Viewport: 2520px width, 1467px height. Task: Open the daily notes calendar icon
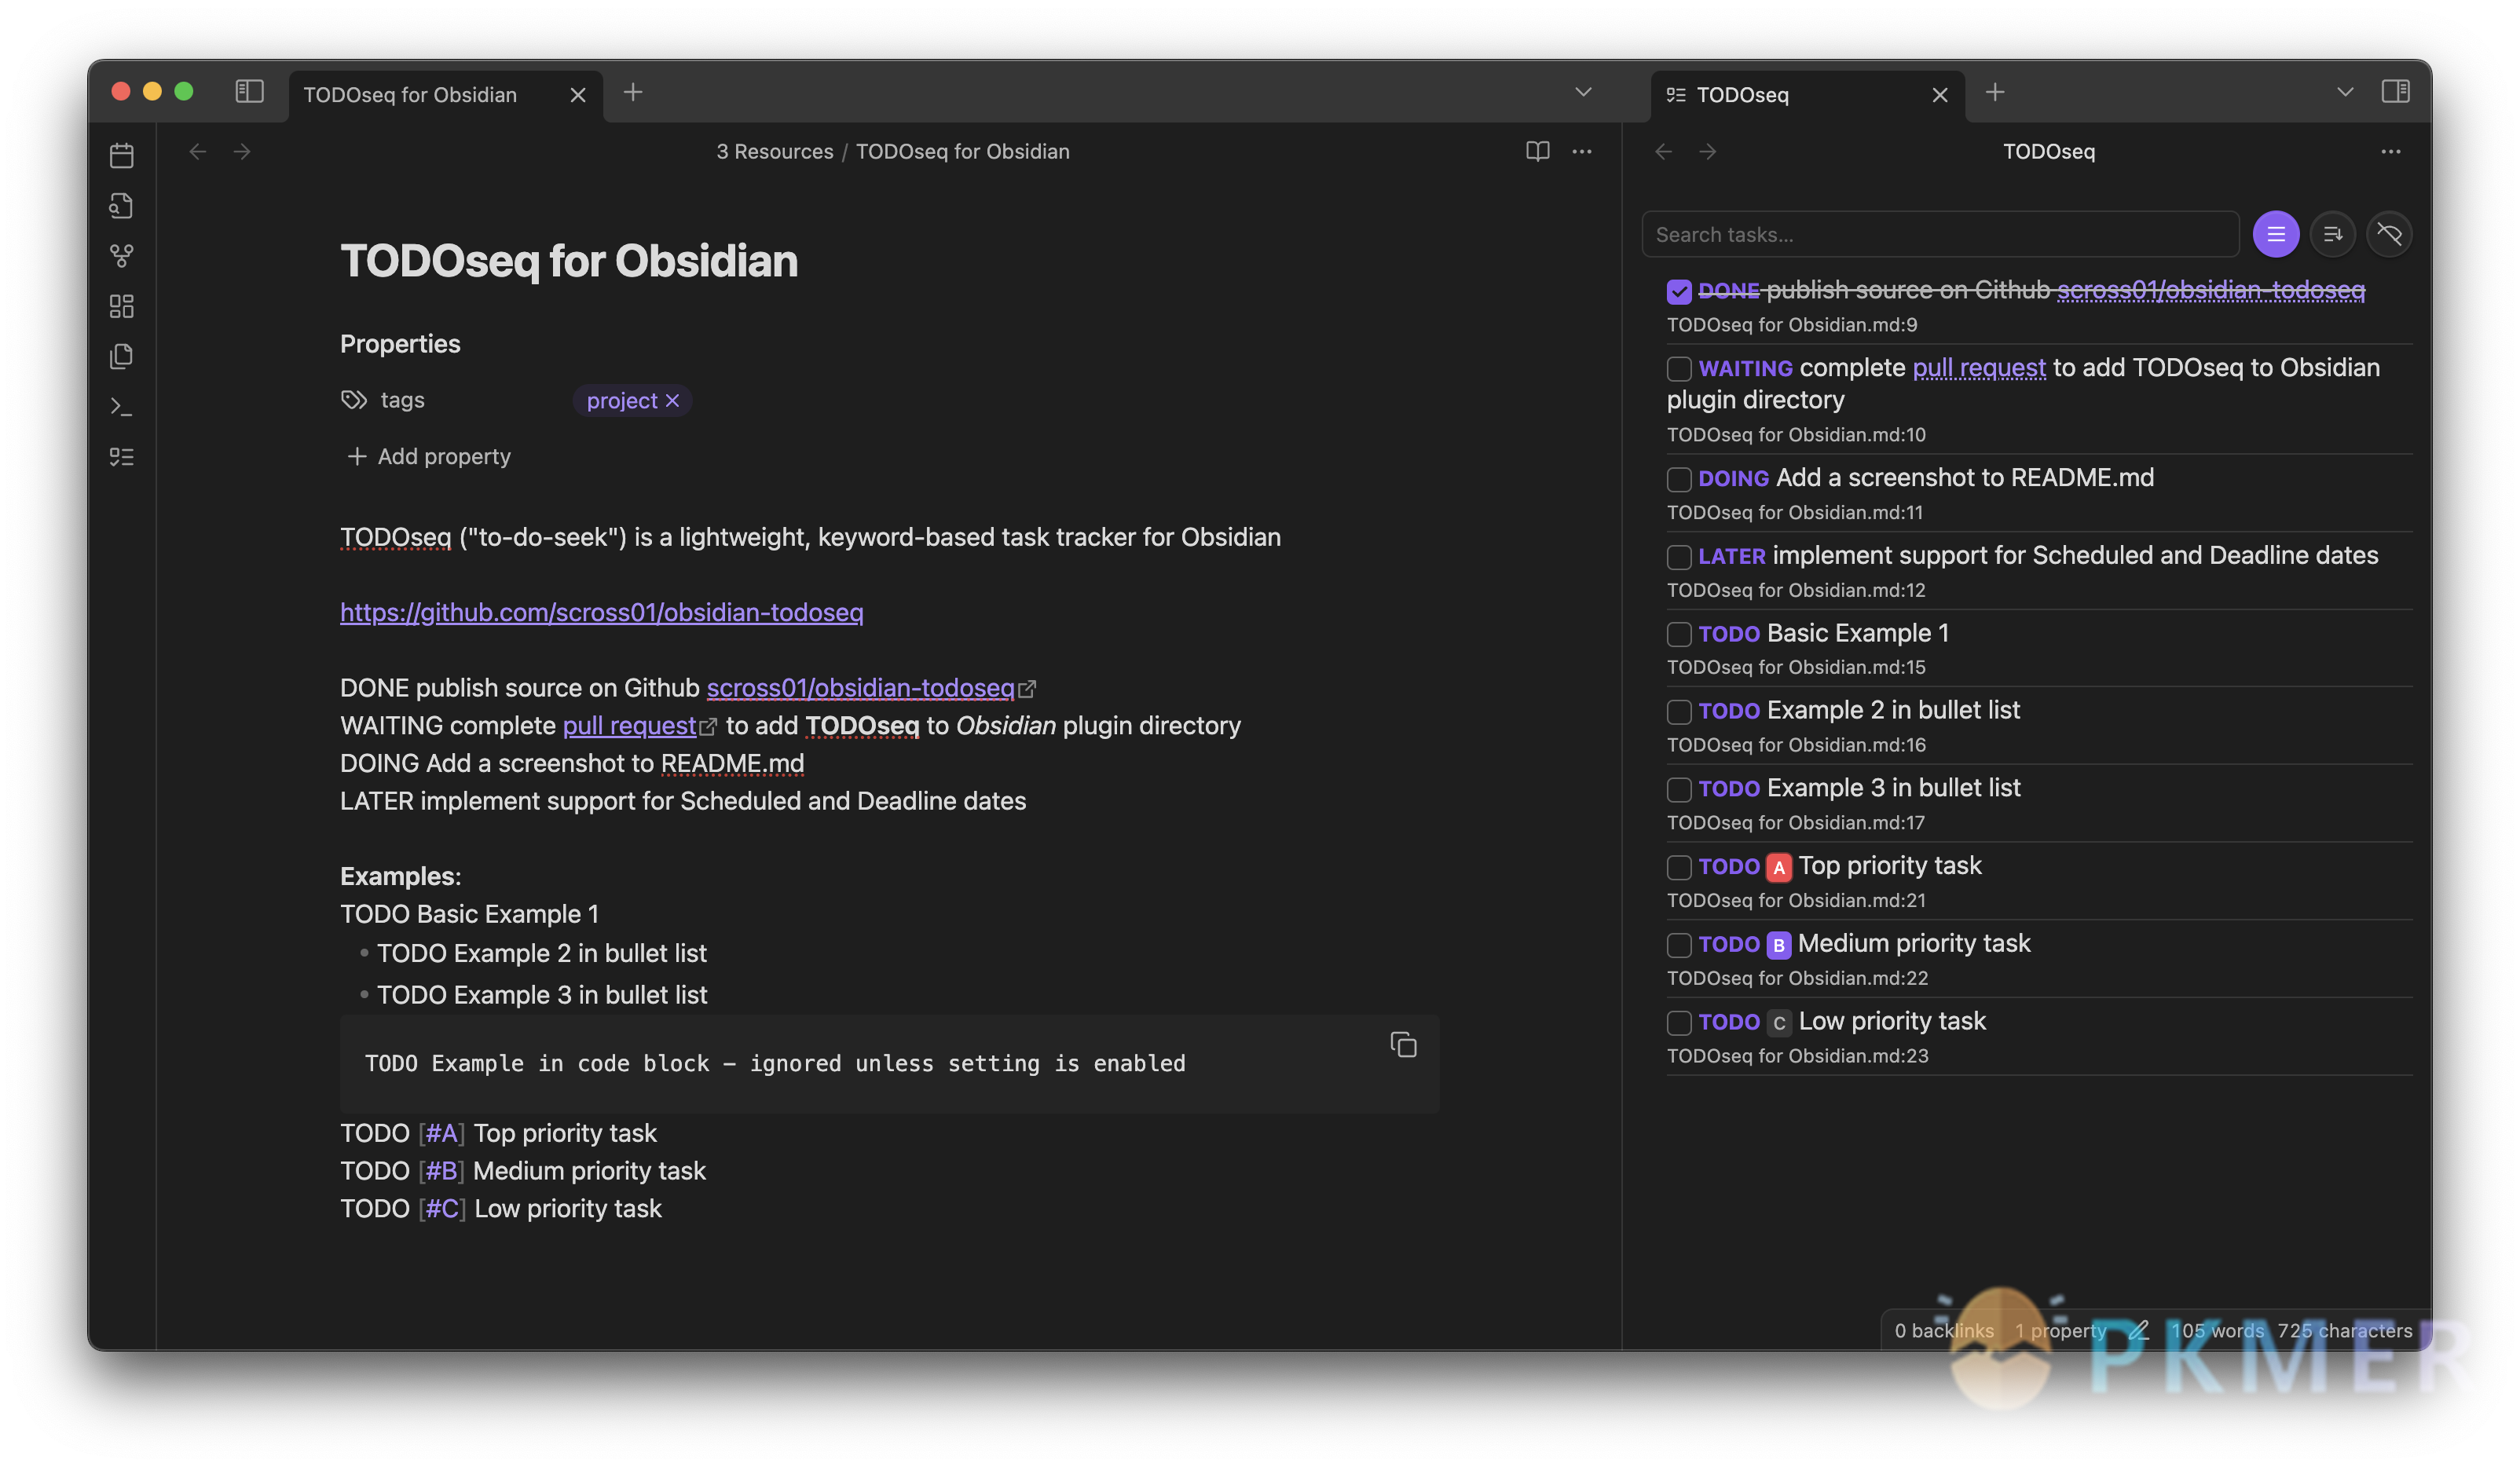tap(122, 155)
